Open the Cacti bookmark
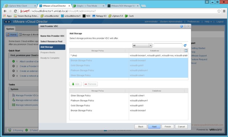This screenshot has width=228, height=137. (x=129, y=16)
